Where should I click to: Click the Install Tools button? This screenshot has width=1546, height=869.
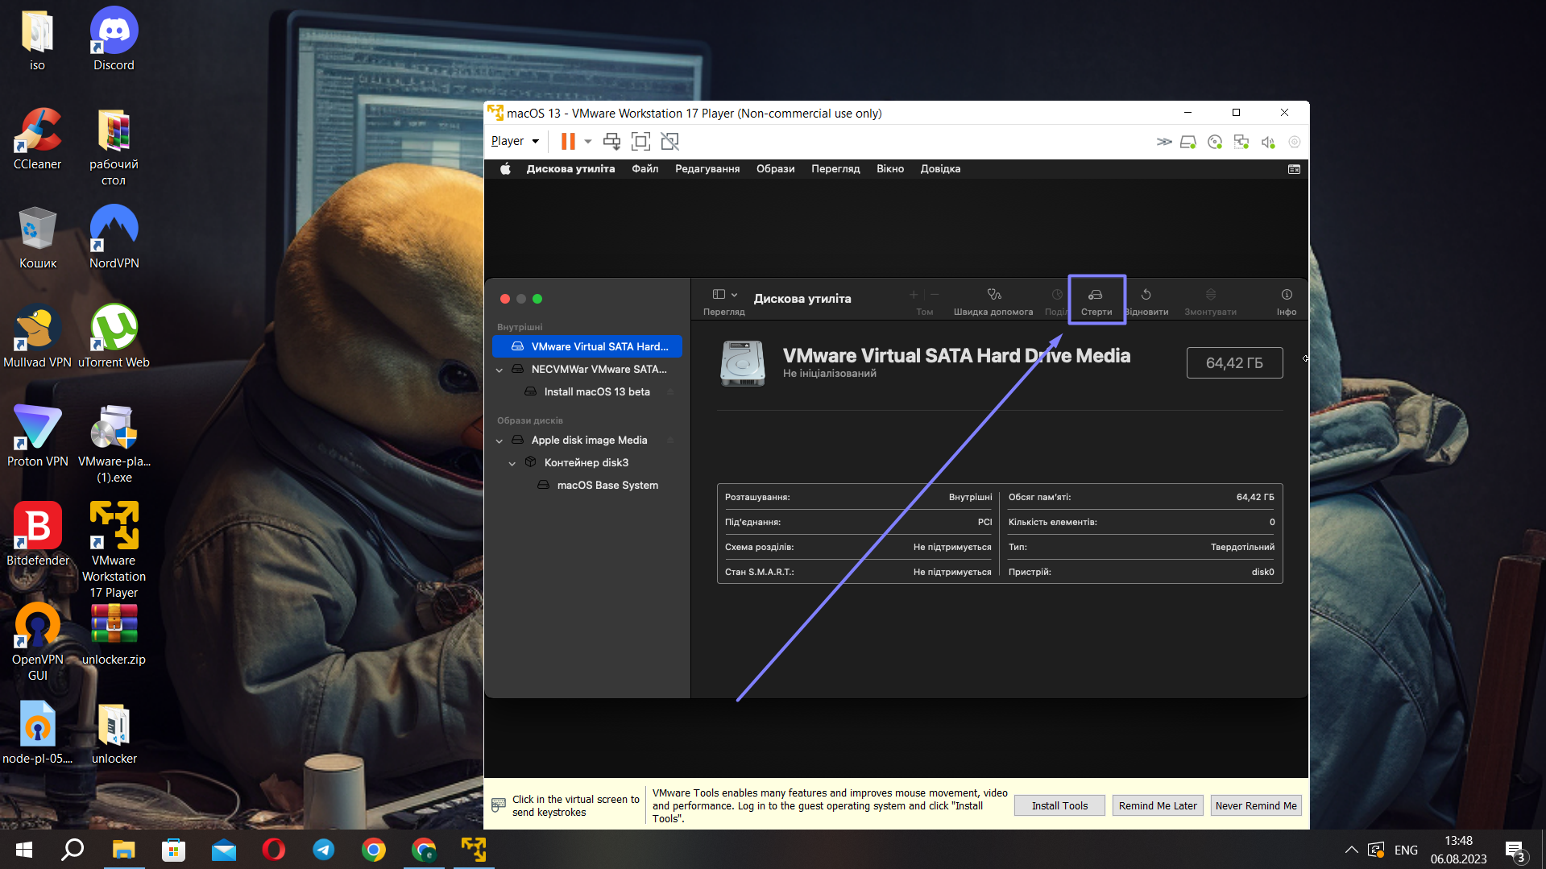[1059, 805]
